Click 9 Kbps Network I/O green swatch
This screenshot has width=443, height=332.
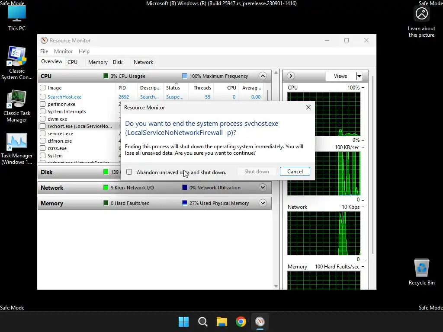tap(106, 187)
